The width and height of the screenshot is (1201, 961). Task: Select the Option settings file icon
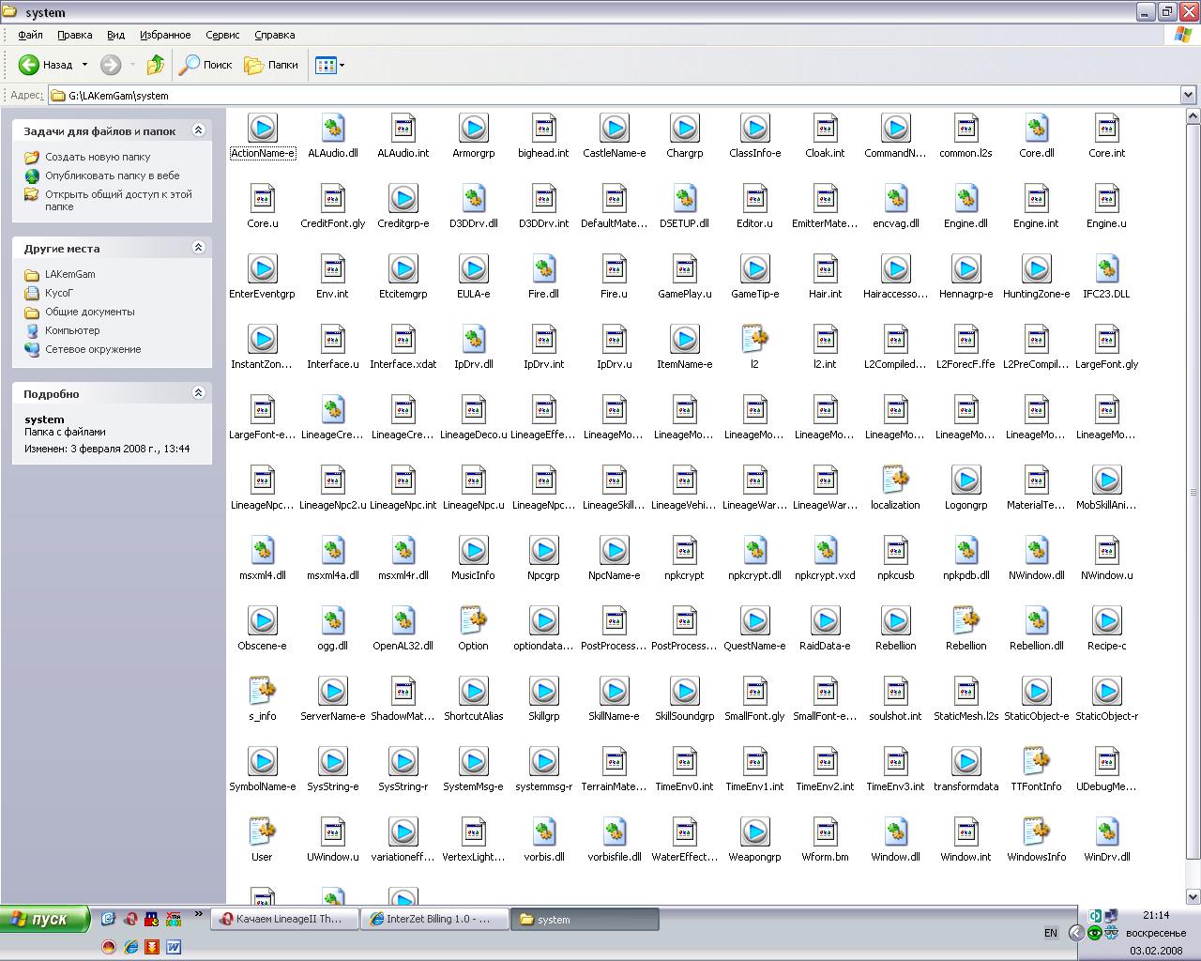tap(474, 620)
